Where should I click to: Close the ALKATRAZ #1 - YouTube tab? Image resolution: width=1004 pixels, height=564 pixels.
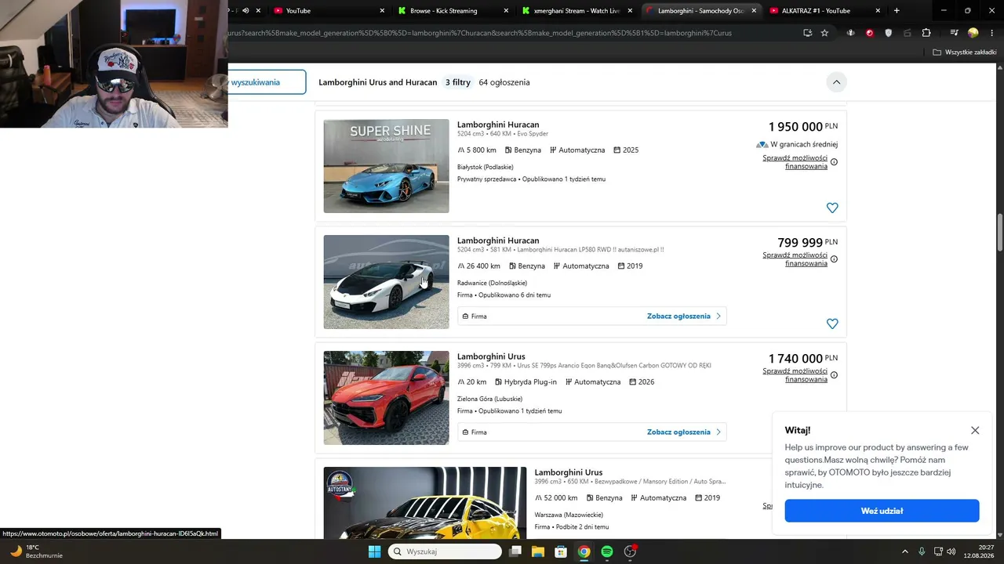pyautogui.click(x=878, y=11)
